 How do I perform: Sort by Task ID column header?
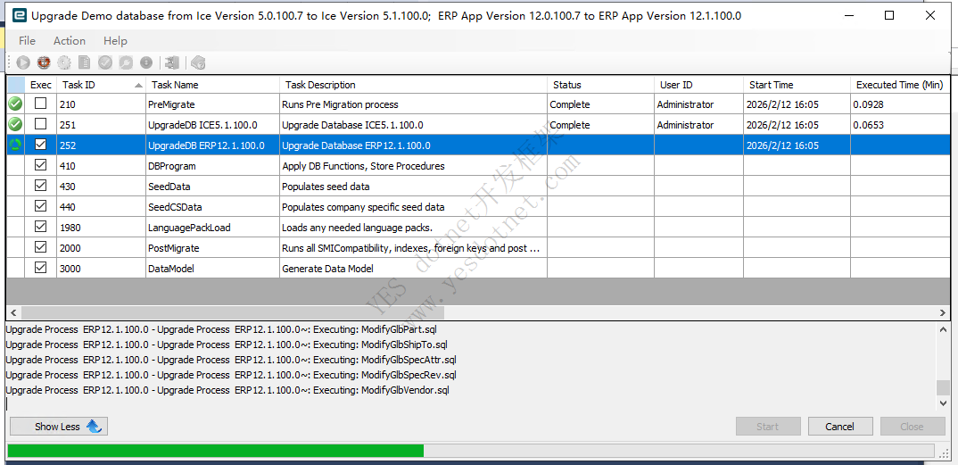click(101, 85)
